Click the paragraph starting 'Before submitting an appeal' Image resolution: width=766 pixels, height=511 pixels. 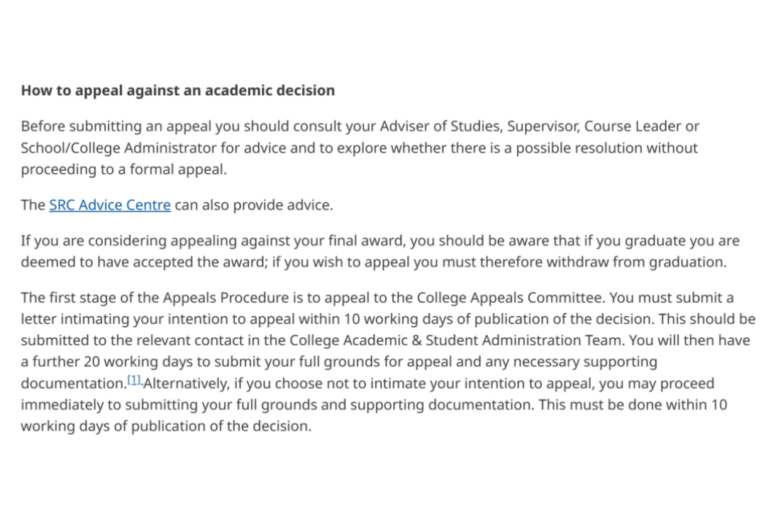click(x=360, y=148)
